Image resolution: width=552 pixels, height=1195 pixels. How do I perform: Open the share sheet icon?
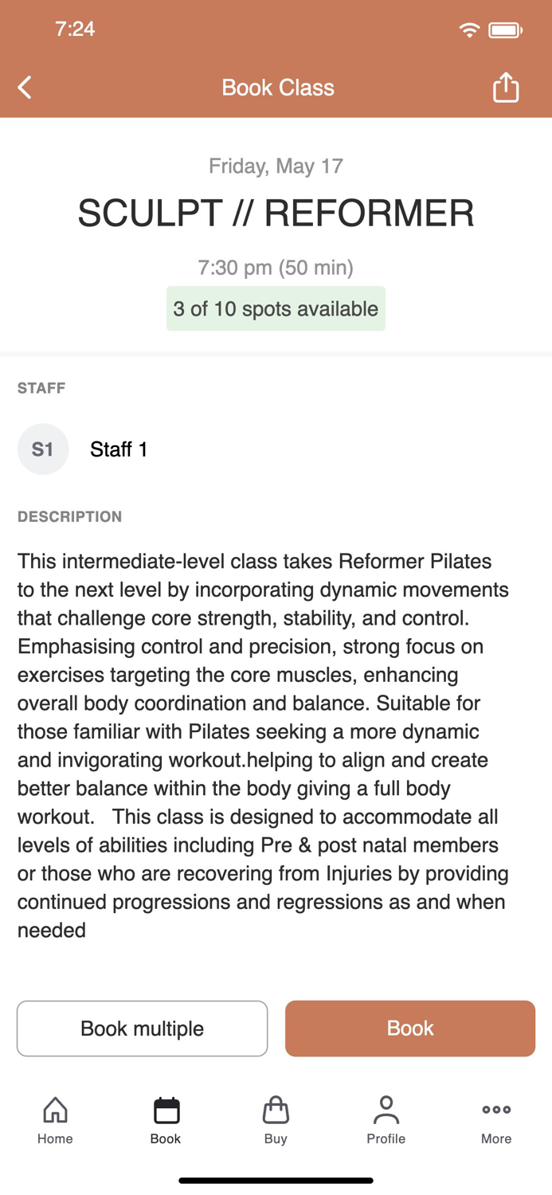pyautogui.click(x=506, y=88)
